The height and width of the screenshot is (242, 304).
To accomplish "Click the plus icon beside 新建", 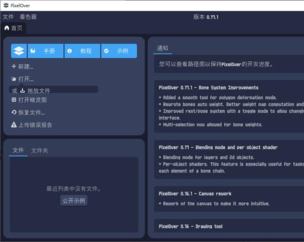I will tap(14, 66).
